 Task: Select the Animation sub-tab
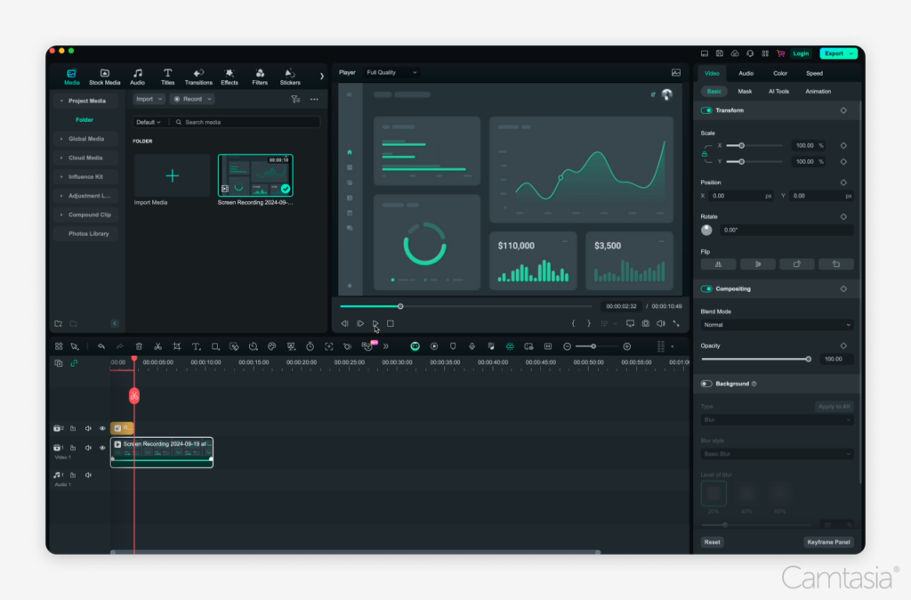point(818,92)
